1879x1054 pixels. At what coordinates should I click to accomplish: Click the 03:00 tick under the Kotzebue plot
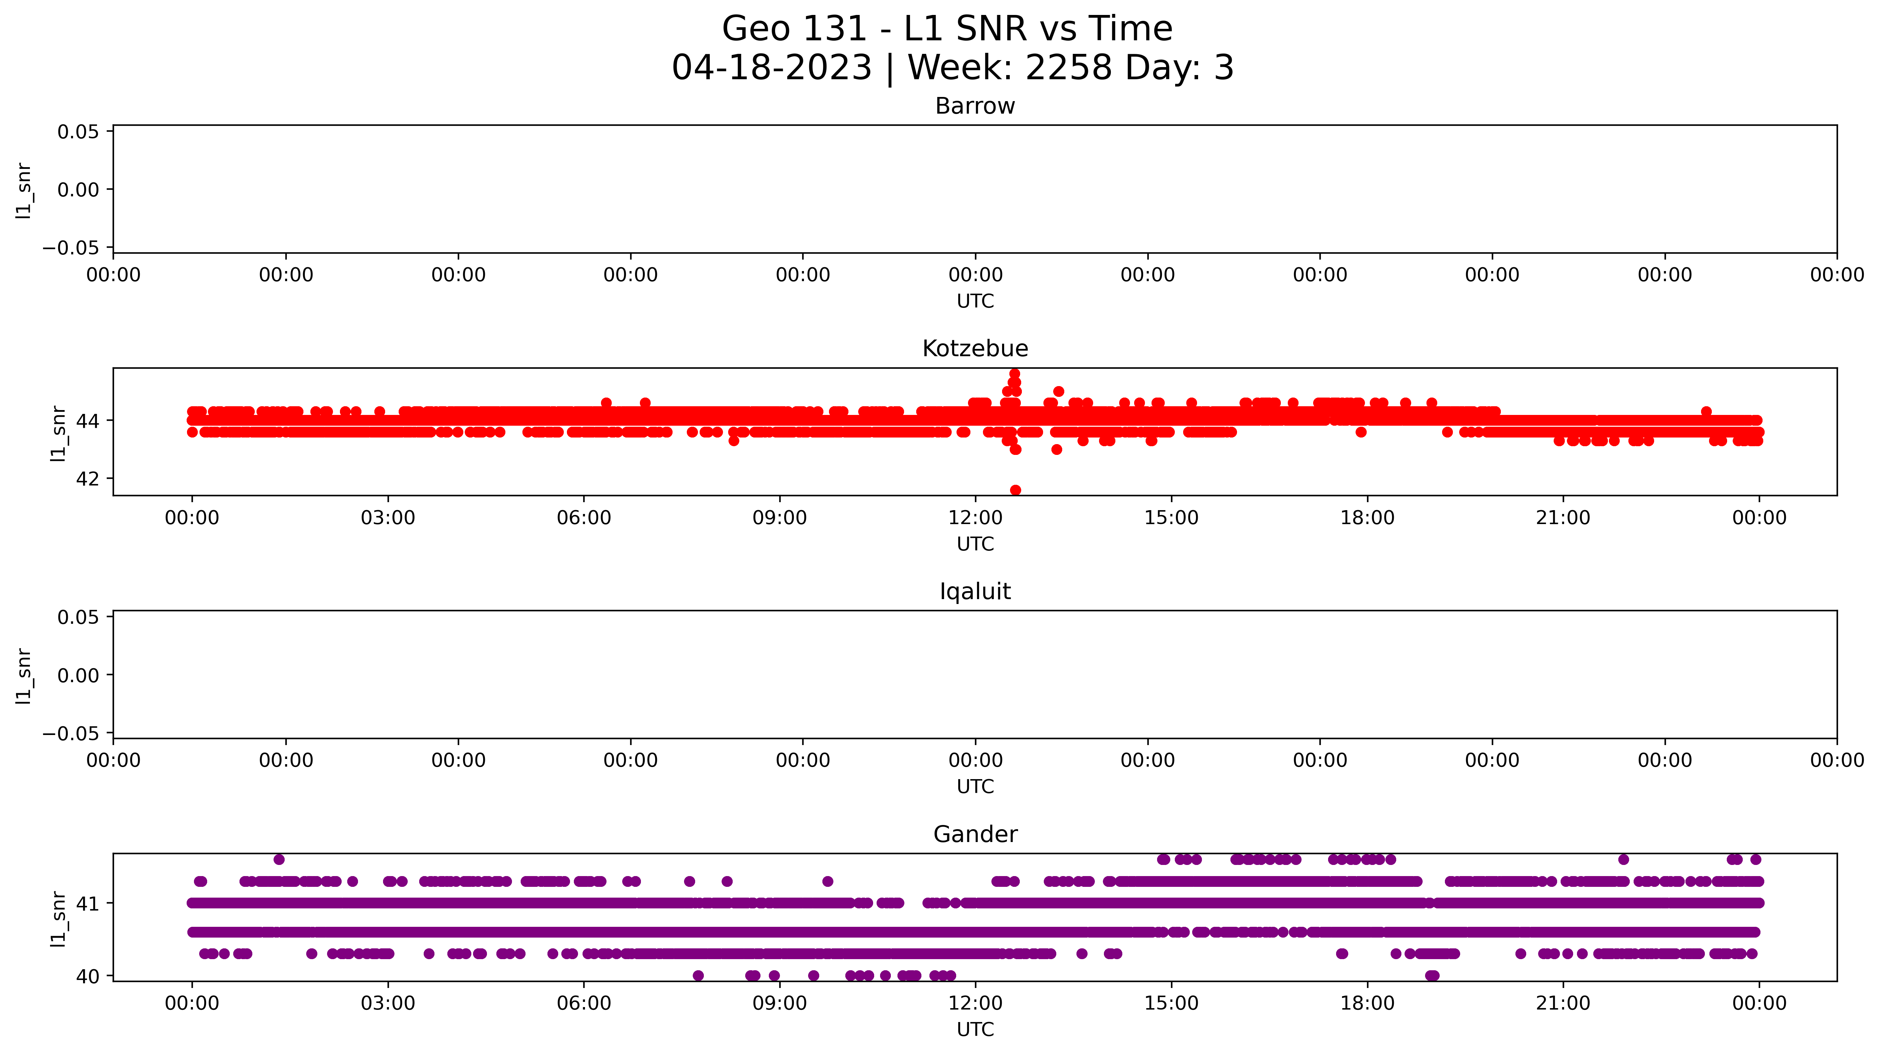tap(388, 518)
